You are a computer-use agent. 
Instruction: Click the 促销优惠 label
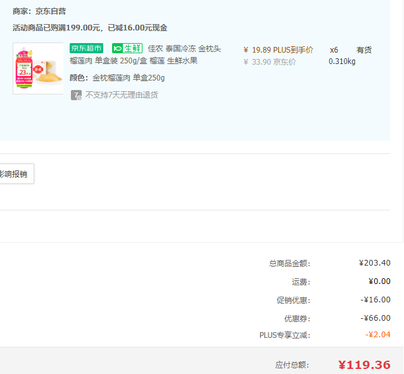[293, 300]
